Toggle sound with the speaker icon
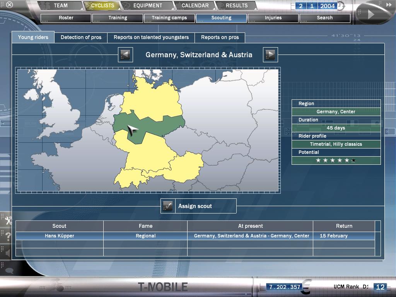 point(8,253)
